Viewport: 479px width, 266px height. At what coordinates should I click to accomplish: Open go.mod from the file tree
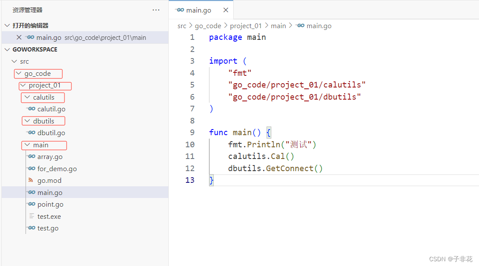(x=49, y=181)
